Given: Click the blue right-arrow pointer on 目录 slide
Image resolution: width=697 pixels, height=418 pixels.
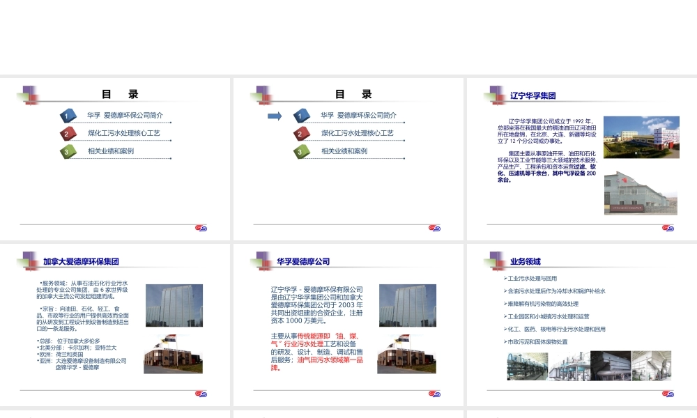Looking at the screenshot, I should coord(275,116).
